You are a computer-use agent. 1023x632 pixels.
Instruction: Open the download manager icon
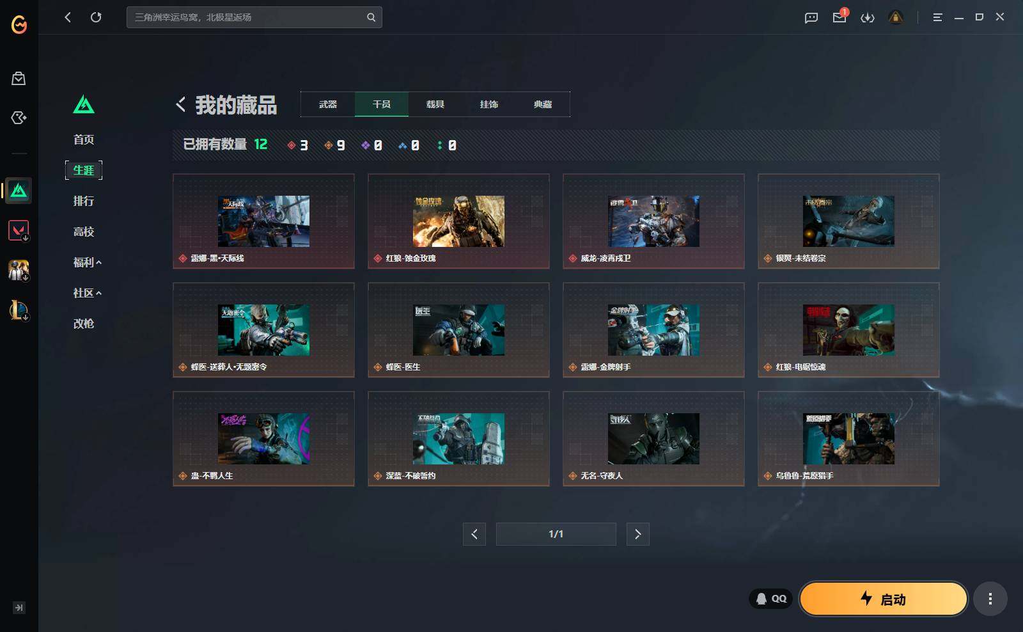[868, 17]
